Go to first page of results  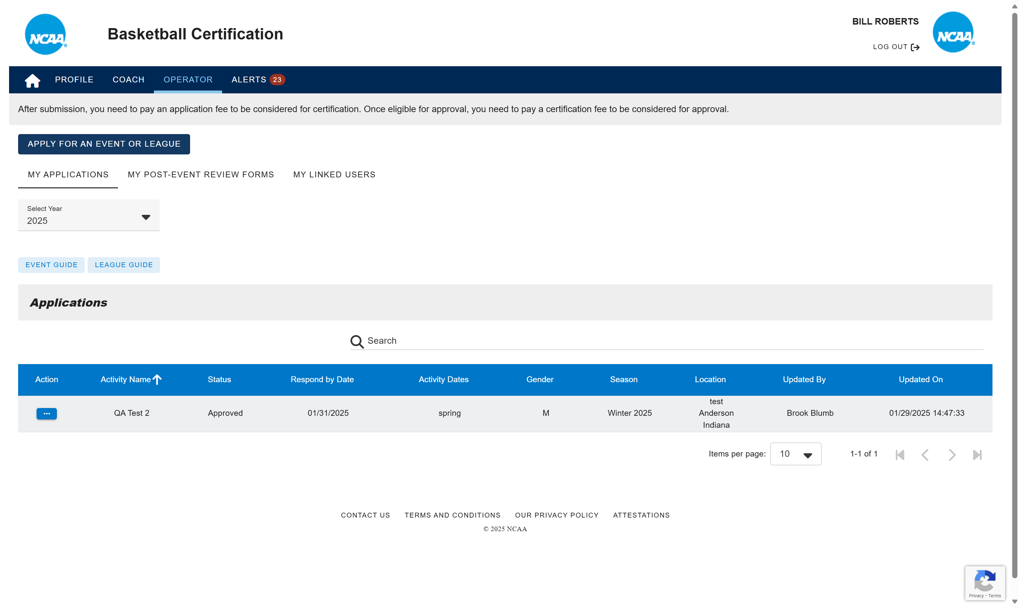(x=900, y=454)
